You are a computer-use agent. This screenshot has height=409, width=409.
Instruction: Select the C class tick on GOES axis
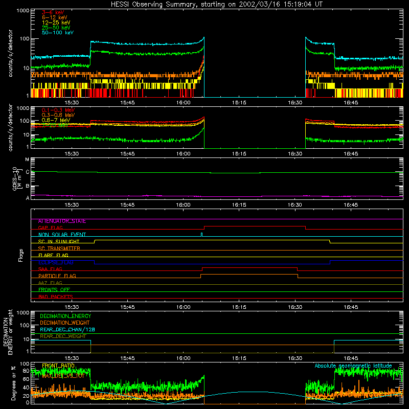(28, 172)
